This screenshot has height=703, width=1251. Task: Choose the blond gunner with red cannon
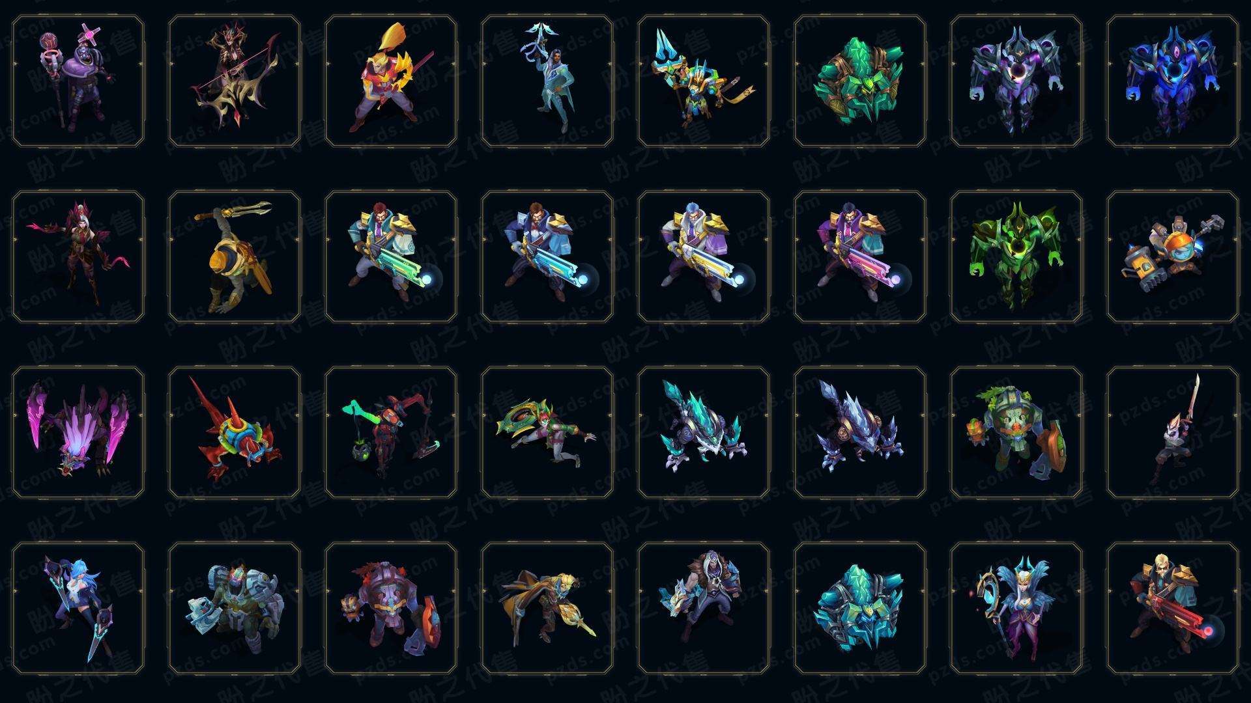[x=1173, y=608]
